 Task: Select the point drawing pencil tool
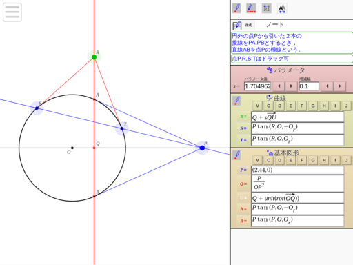point(236,8)
